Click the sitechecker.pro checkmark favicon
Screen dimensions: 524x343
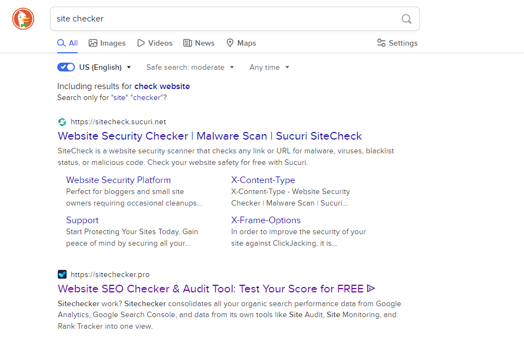62,275
